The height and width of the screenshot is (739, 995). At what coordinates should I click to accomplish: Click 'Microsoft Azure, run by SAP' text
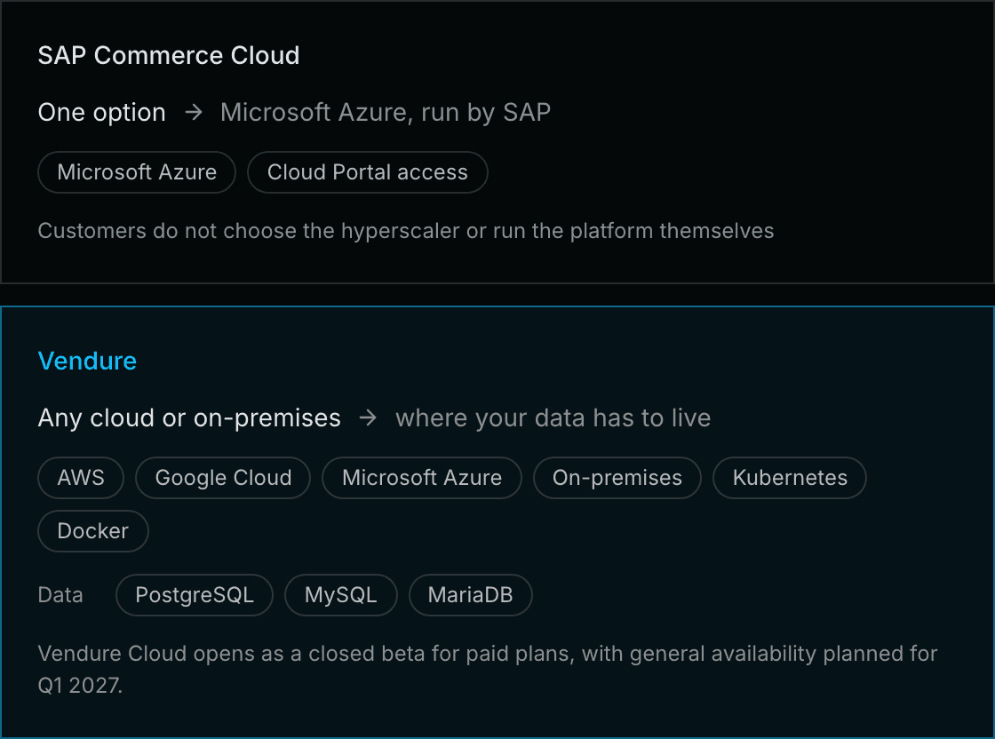(x=386, y=112)
